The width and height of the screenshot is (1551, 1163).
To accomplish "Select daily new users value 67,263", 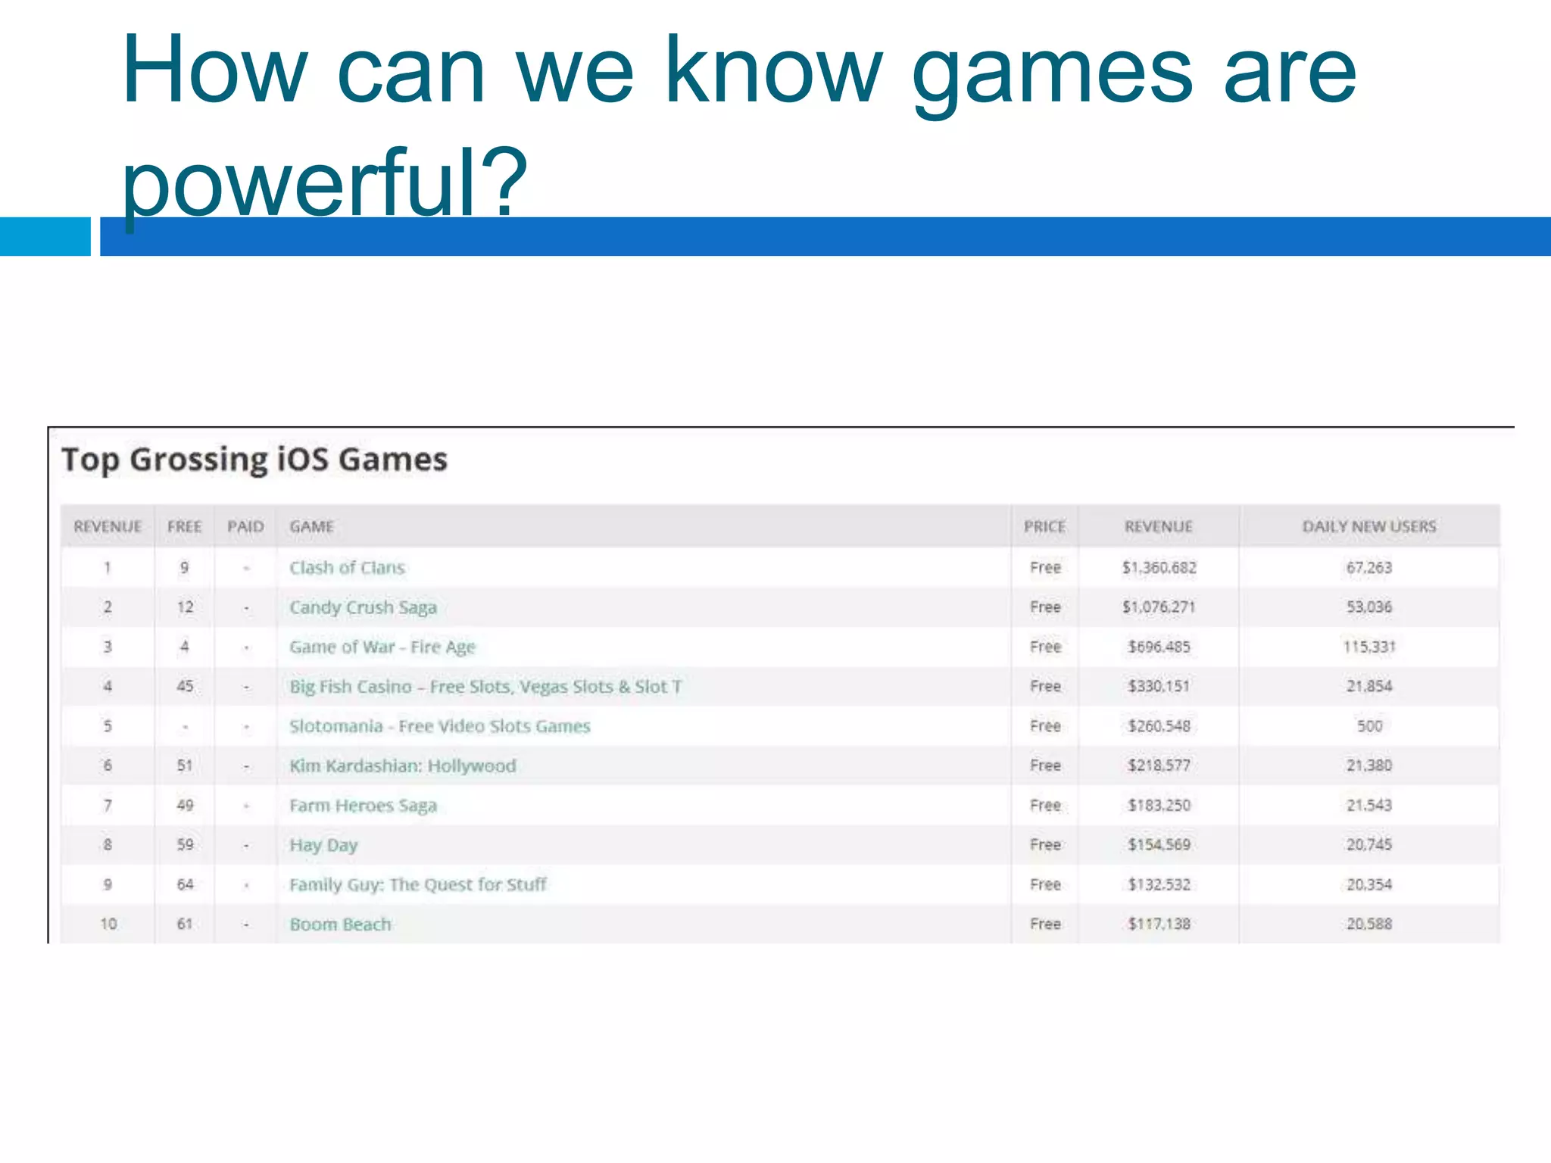I will tap(1369, 568).
